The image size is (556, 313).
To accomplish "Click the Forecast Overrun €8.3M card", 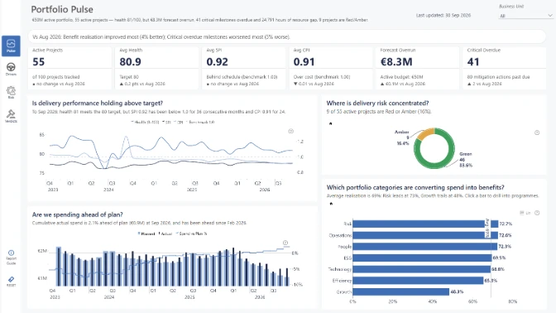I will click(x=417, y=68).
